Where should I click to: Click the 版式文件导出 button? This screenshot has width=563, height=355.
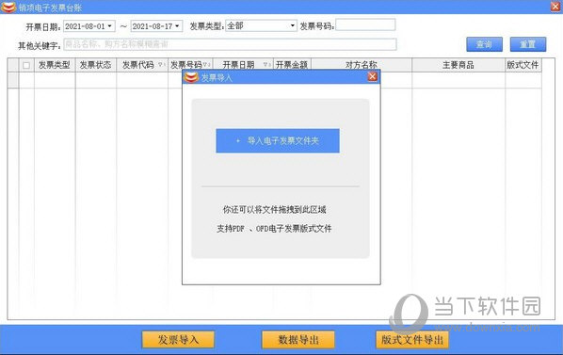click(412, 340)
